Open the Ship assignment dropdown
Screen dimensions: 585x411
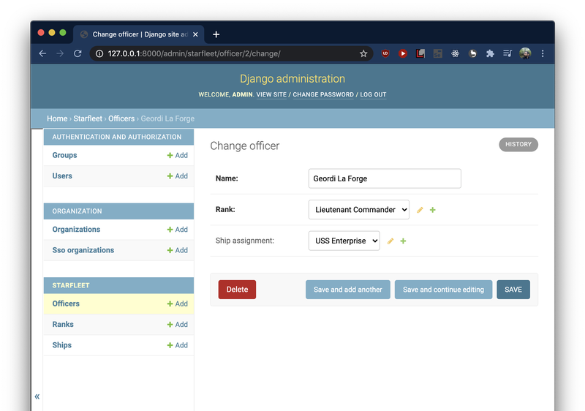pyautogui.click(x=344, y=241)
